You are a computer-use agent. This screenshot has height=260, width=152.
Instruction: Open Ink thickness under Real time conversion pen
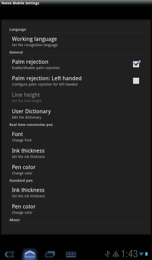point(76,153)
